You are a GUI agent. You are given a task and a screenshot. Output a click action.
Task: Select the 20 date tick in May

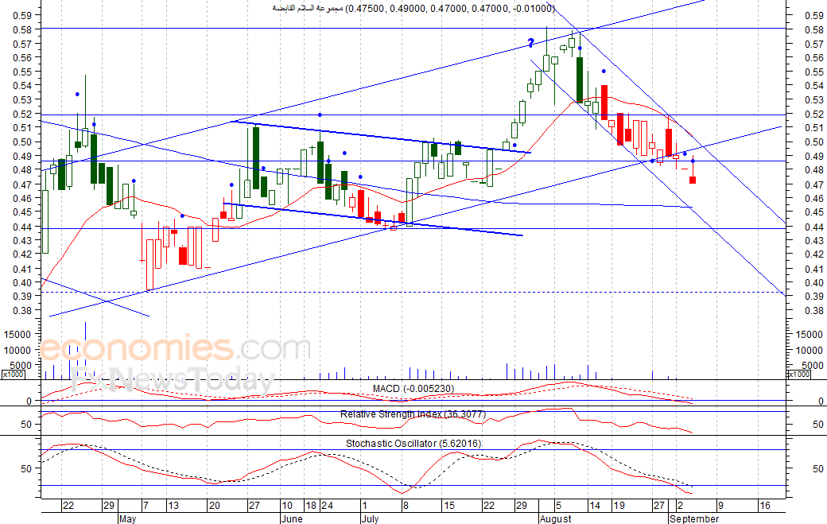tap(214, 506)
